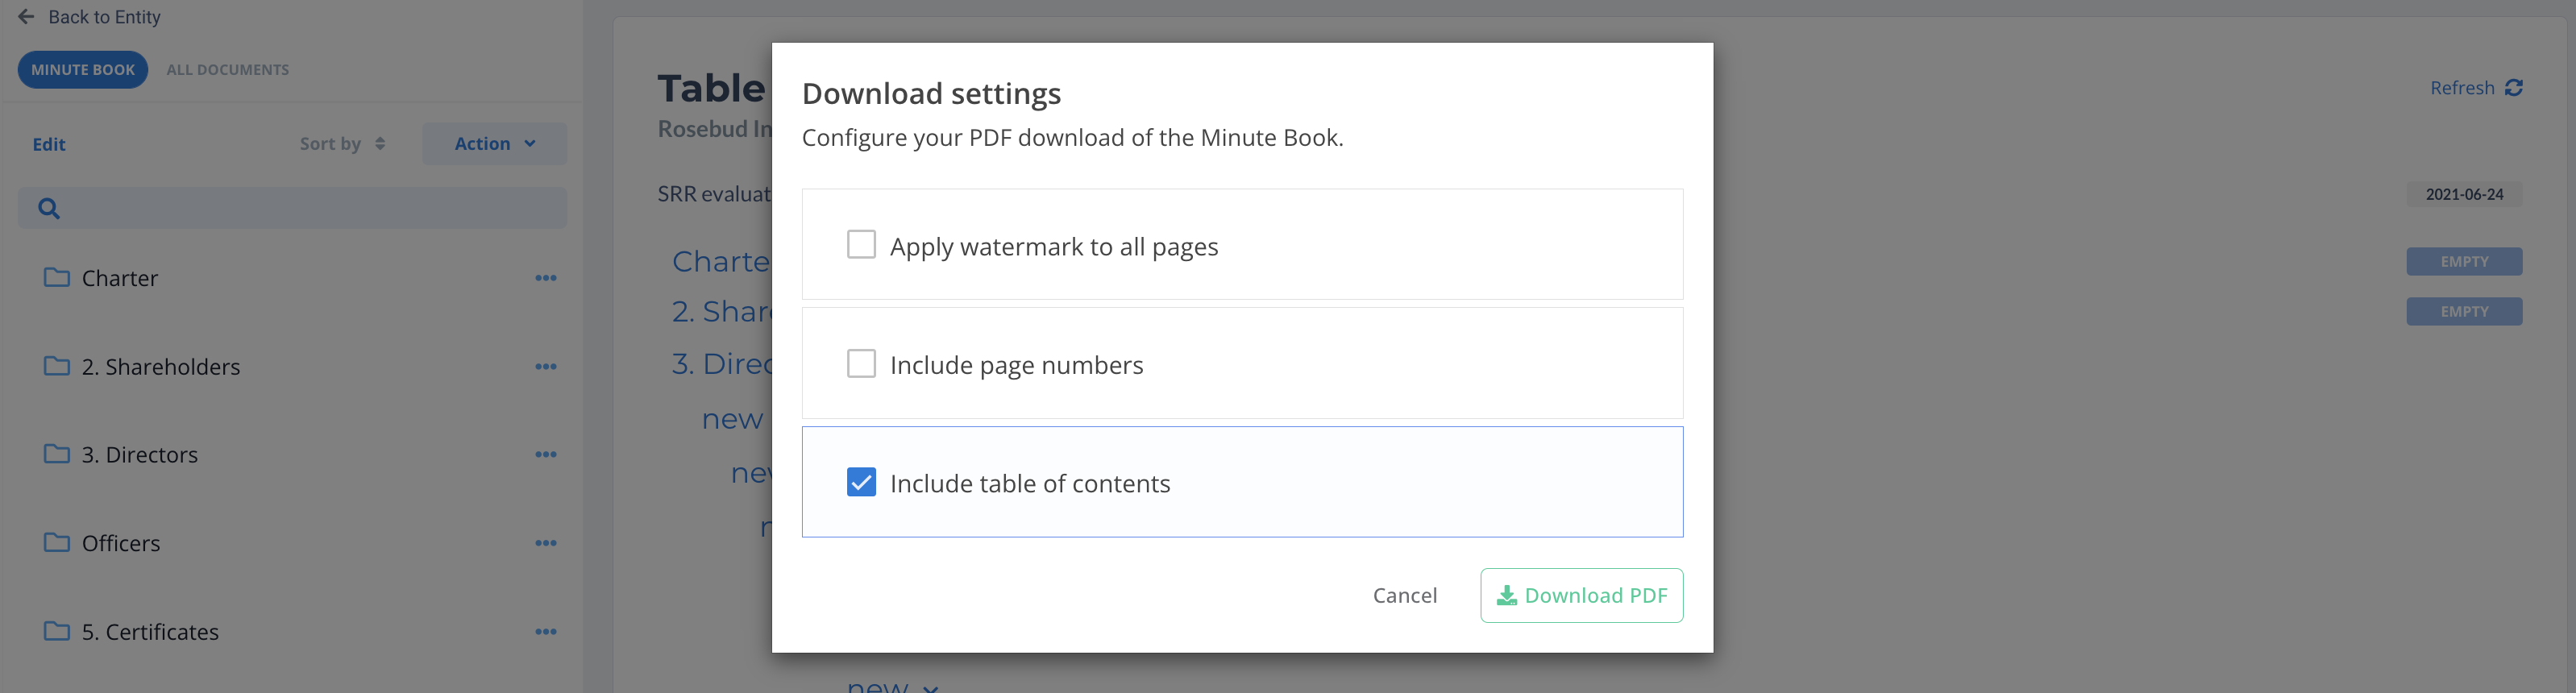Image resolution: width=2576 pixels, height=693 pixels.
Task: Open the three-dot menu for Officers folder
Action: (x=545, y=543)
